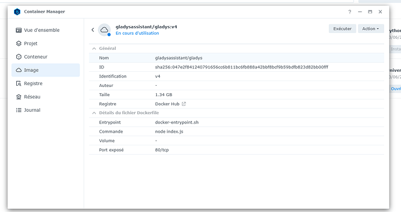Viewport: 401px width, 212px height.
Task: Open the help question mark icon
Action: [350, 12]
